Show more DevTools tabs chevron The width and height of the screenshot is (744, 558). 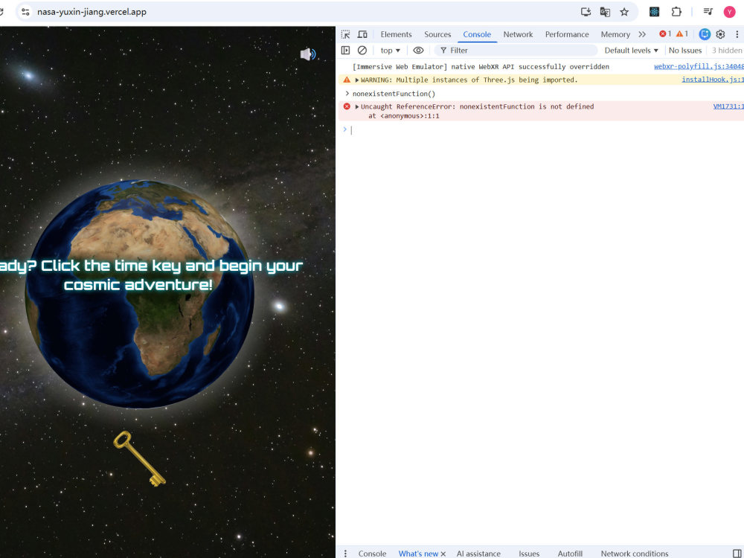pos(642,34)
